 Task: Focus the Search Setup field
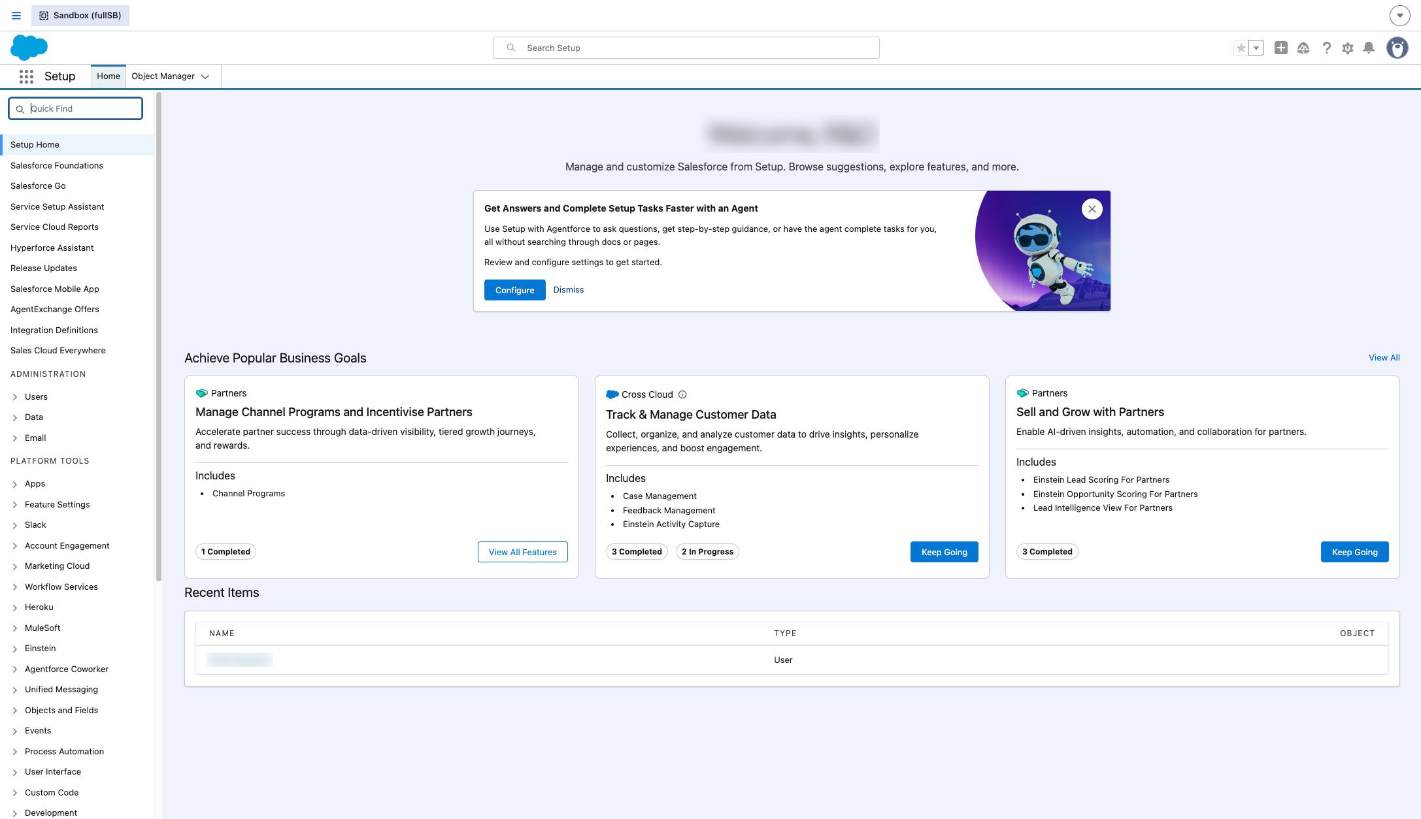click(x=686, y=48)
